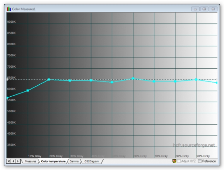The width and height of the screenshot is (224, 170).
Task: Show the CIE Diagram tab
Action: point(92,161)
